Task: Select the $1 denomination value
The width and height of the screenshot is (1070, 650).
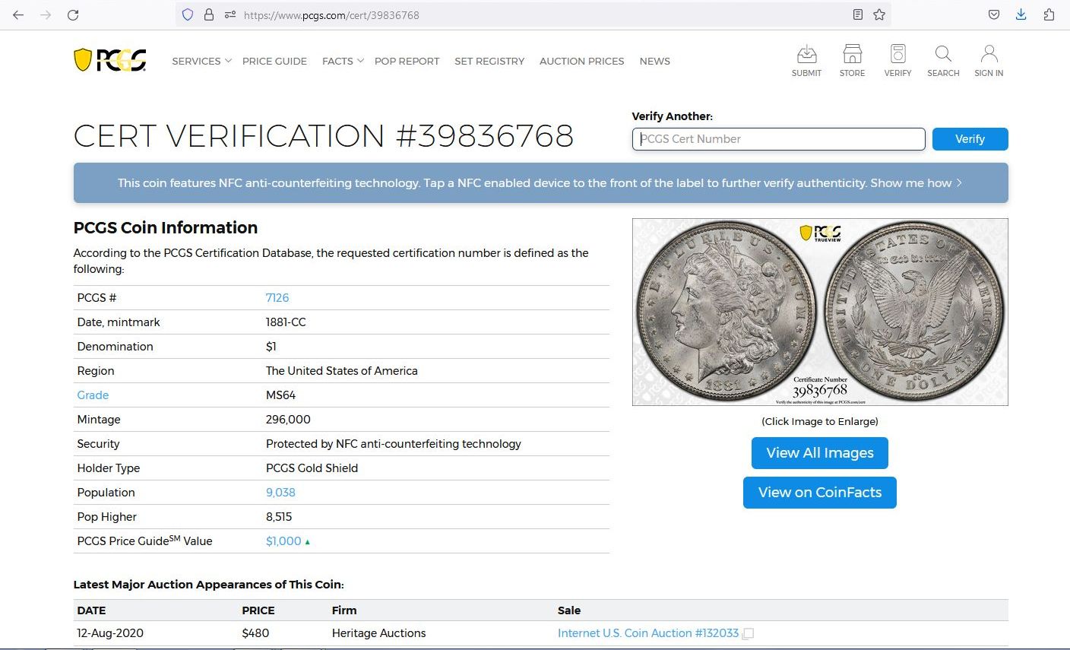Action: pos(271,347)
